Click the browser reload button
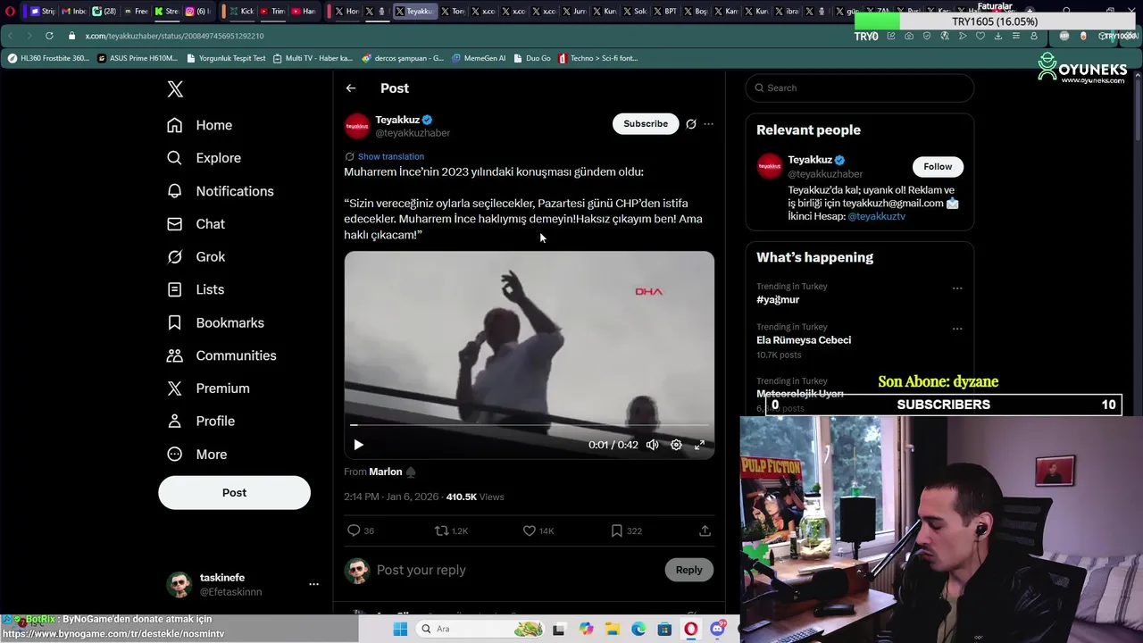This screenshot has width=1143, height=643. pos(49,36)
